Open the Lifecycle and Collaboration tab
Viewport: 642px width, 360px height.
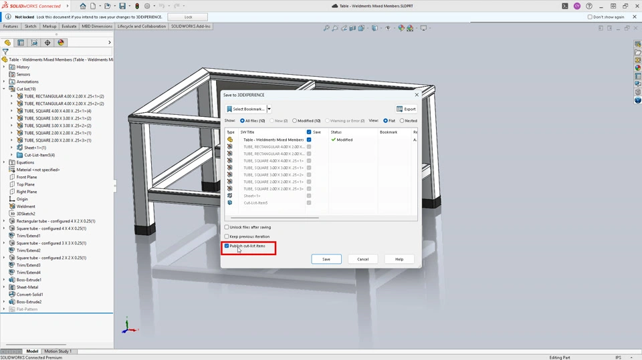point(142,26)
